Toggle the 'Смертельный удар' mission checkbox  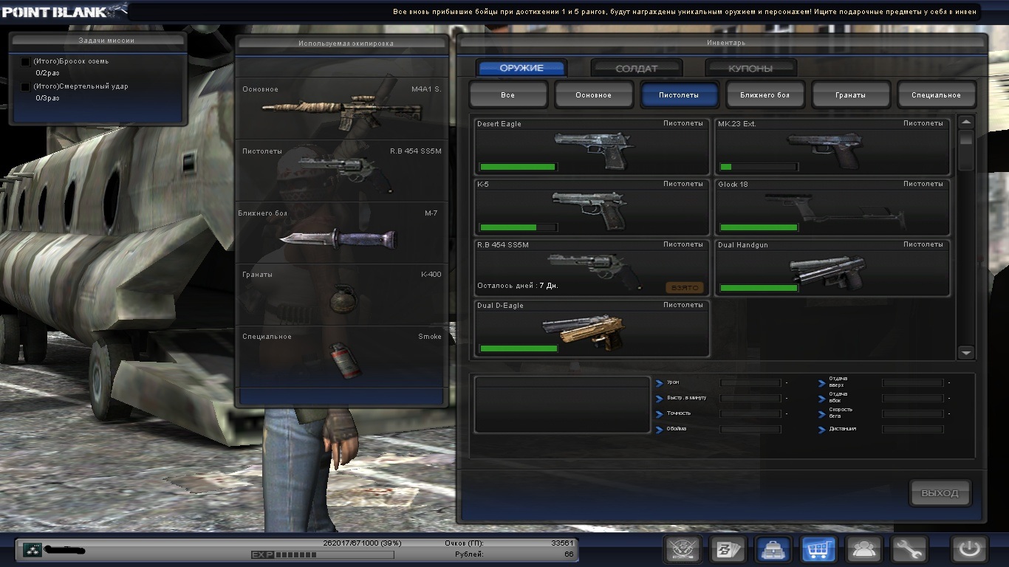point(26,86)
